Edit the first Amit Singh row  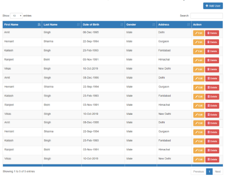point(199,33)
